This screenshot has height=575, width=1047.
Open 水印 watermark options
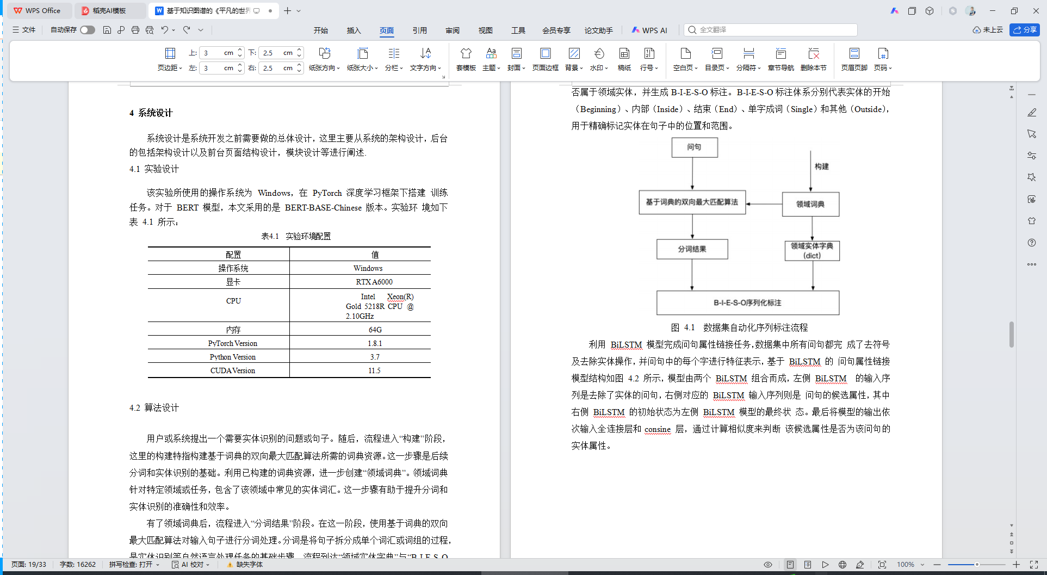pyautogui.click(x=599, y=59)
